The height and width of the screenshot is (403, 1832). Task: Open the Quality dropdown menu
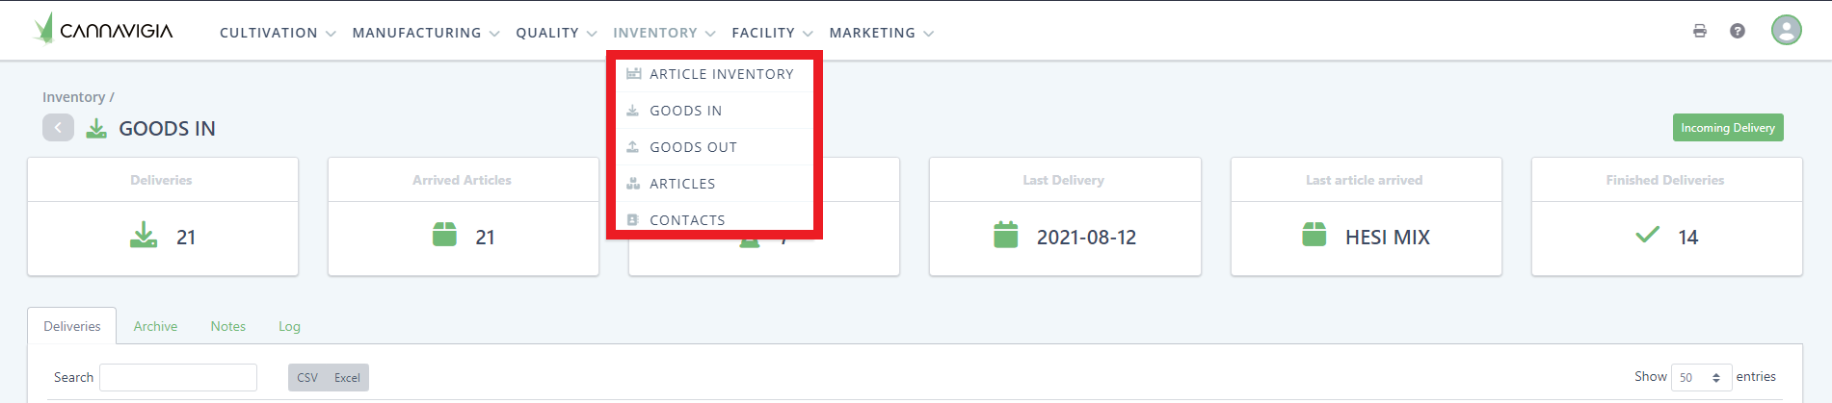556,33
